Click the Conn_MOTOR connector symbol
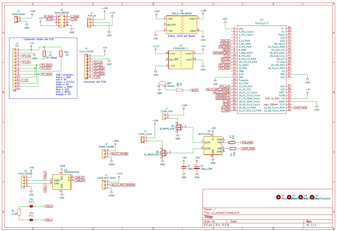337x231 pixels. pos(61,21)
